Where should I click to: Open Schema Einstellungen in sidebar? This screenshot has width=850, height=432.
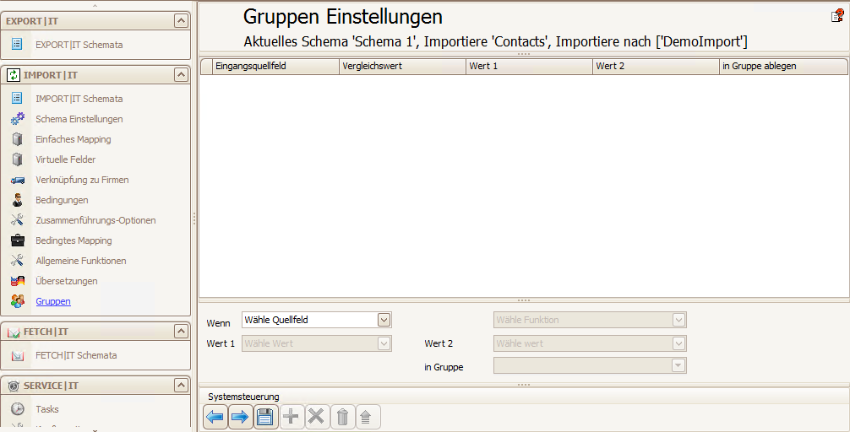pos(79,119)
